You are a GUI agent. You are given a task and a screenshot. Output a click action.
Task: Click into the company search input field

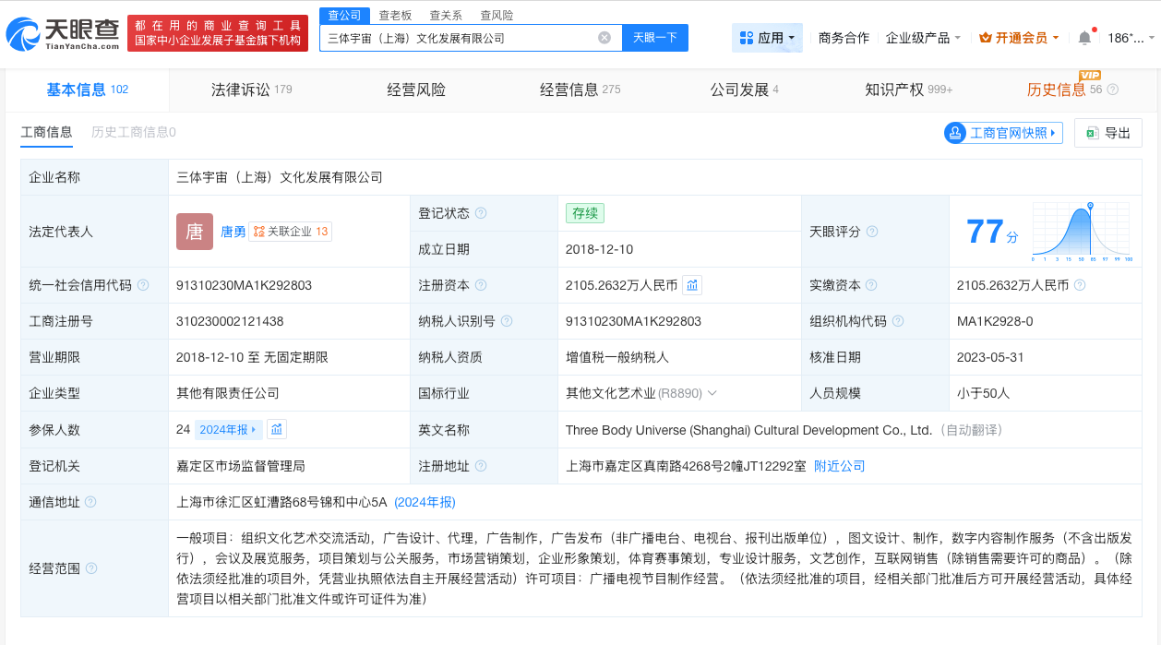tap(459, 38)
